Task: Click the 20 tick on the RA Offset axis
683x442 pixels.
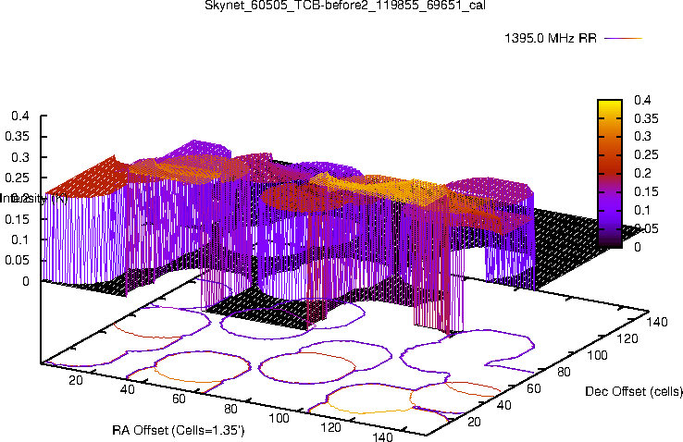Action: click(x=76, y=380)
